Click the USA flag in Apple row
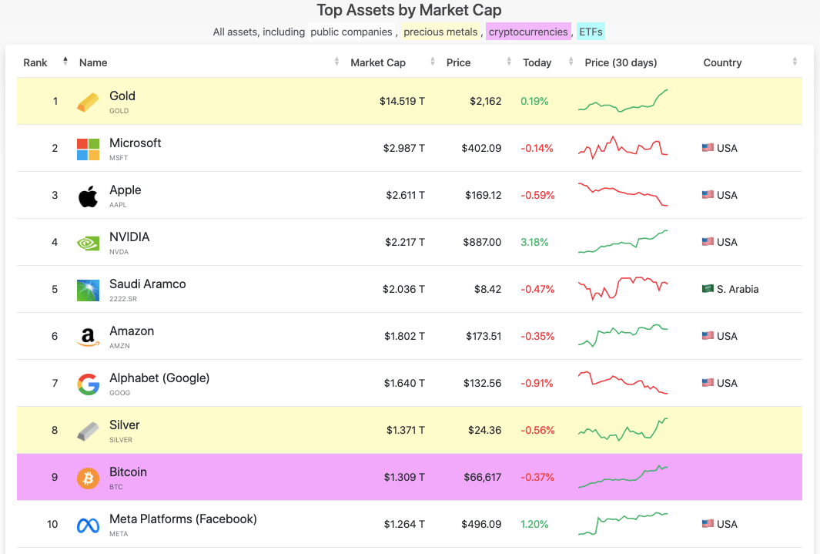Image resolution: width=820 pixels, height=554 pixels. click(708, 195)
